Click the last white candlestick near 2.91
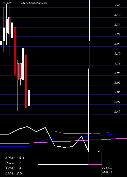Image resolution: width=127 pixels, height=177 pixels. [29, 98]
